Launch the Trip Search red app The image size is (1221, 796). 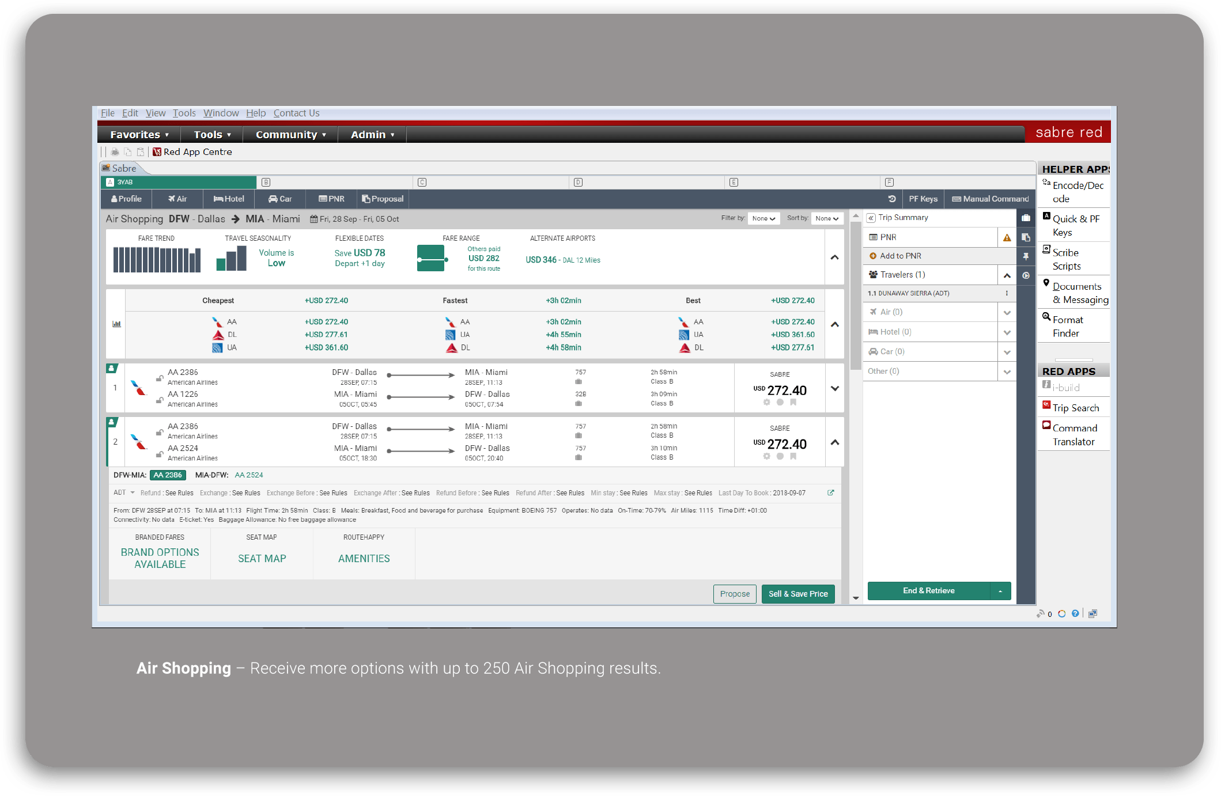click(x=1074, y=408)
